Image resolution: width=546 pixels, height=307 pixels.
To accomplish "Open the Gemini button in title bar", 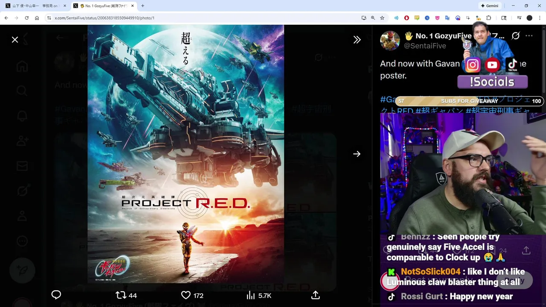I will click(490, 6).
